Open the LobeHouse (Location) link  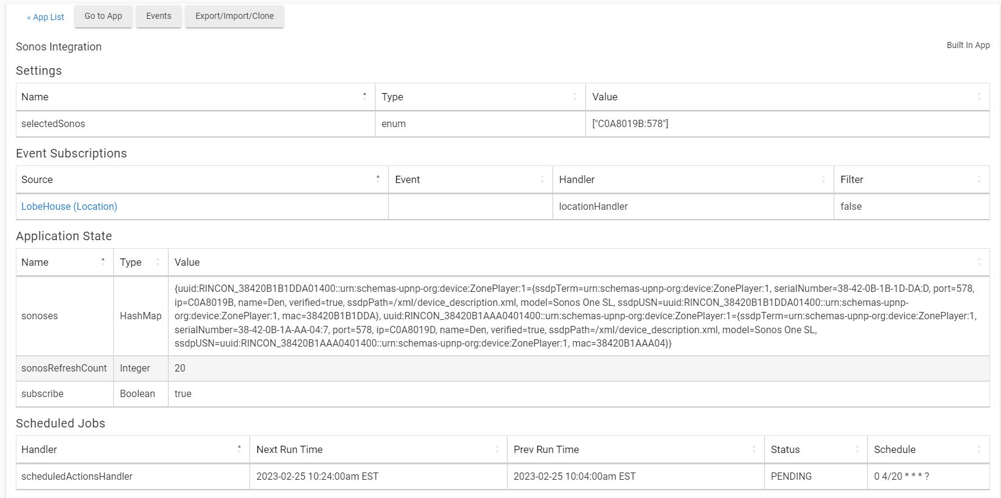(69, 206)
